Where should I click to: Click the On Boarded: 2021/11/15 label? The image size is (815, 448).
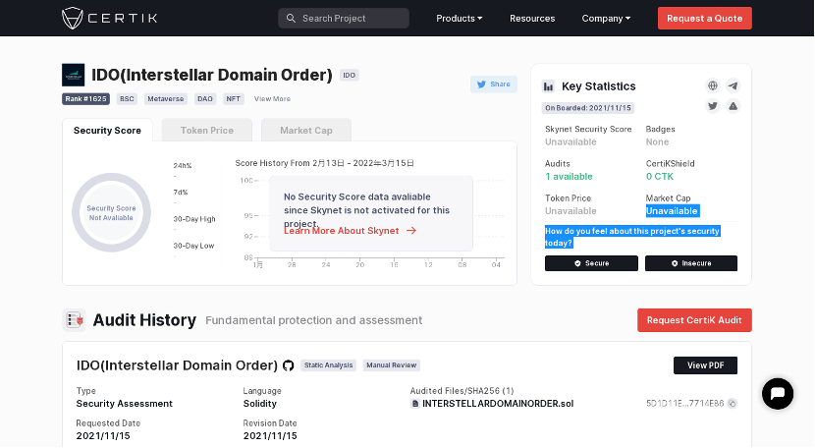(x=588, y=108)
